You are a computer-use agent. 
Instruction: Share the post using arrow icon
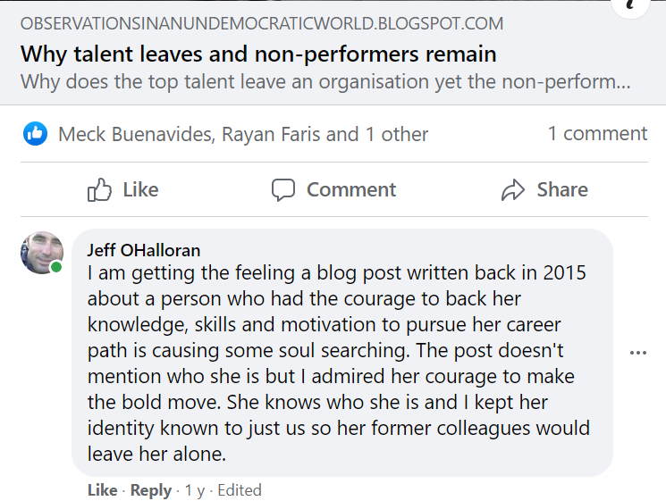pos(544,189)
